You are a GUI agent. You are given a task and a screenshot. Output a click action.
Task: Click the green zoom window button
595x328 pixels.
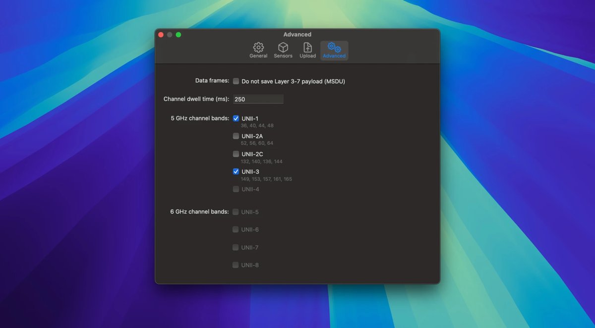pyautogui.click(x=178, y=35)
